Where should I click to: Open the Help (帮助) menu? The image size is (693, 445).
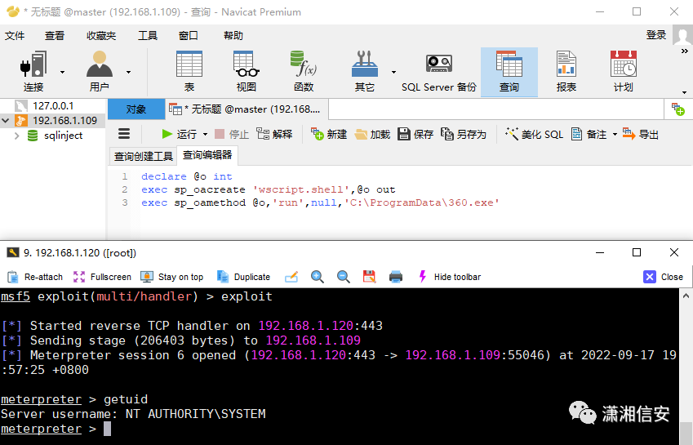[x=233, y=36]
